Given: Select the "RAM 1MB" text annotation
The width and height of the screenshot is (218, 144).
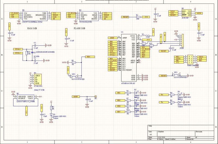Looking at the screenshot, I should click(34, 28).
